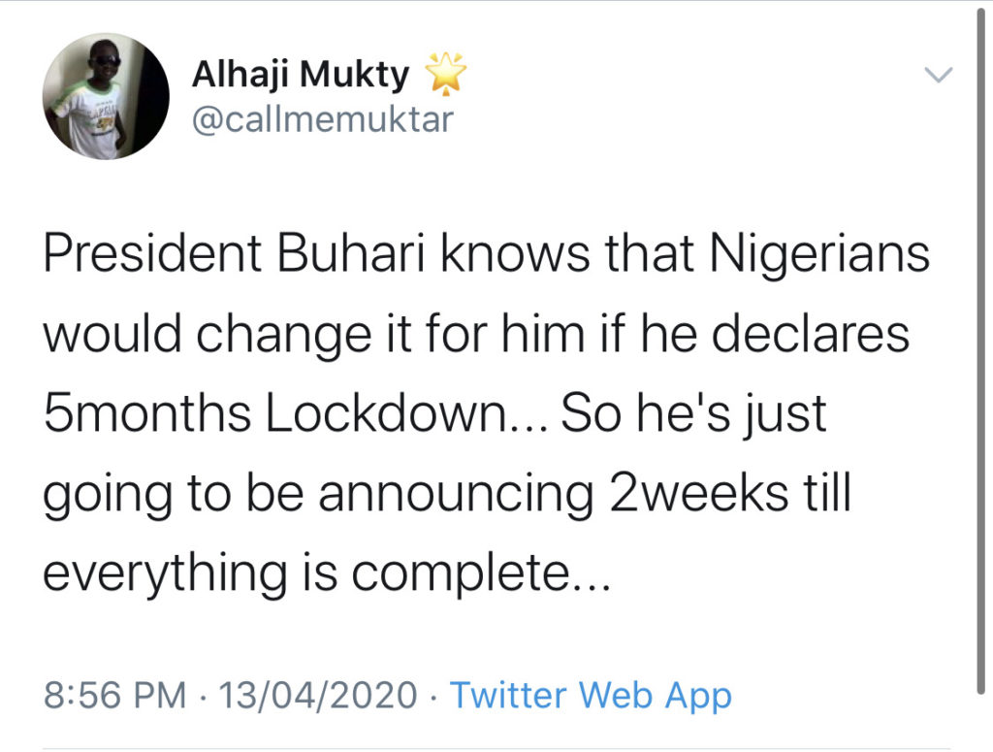Screen dimensions: 993x752
Task: Click Alhaji Mukty's profile avatar
Action: 107,96
